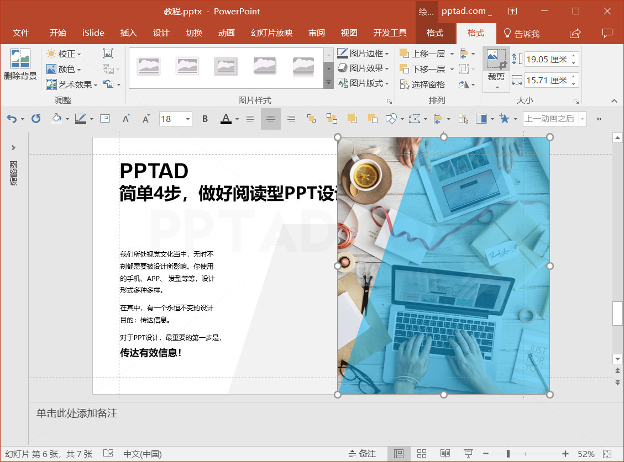Image resolution: width=624 pixels, height=462 pixels.
Task: Switch to Normal view icon
Action: 398,454
